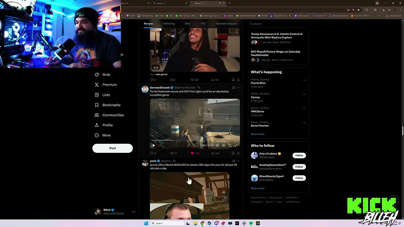404x227 pixels.
Task: Follow desktopGeneration
Action: pyautogui.click(x=299, y=167)
